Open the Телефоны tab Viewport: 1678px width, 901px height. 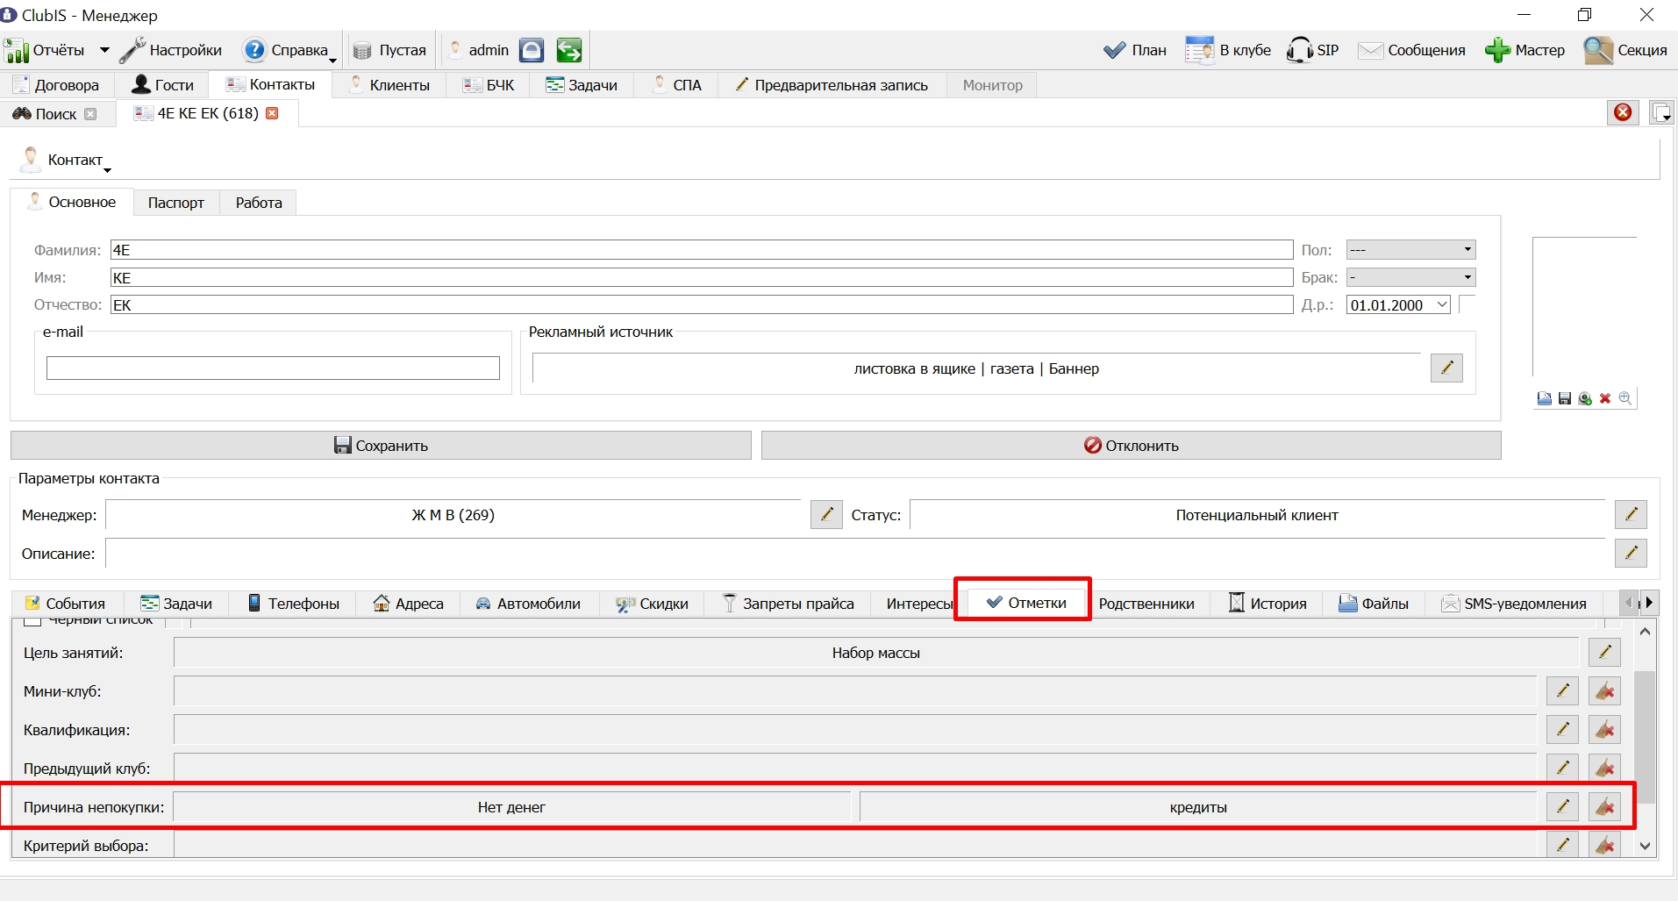click(x=294, y=603)
